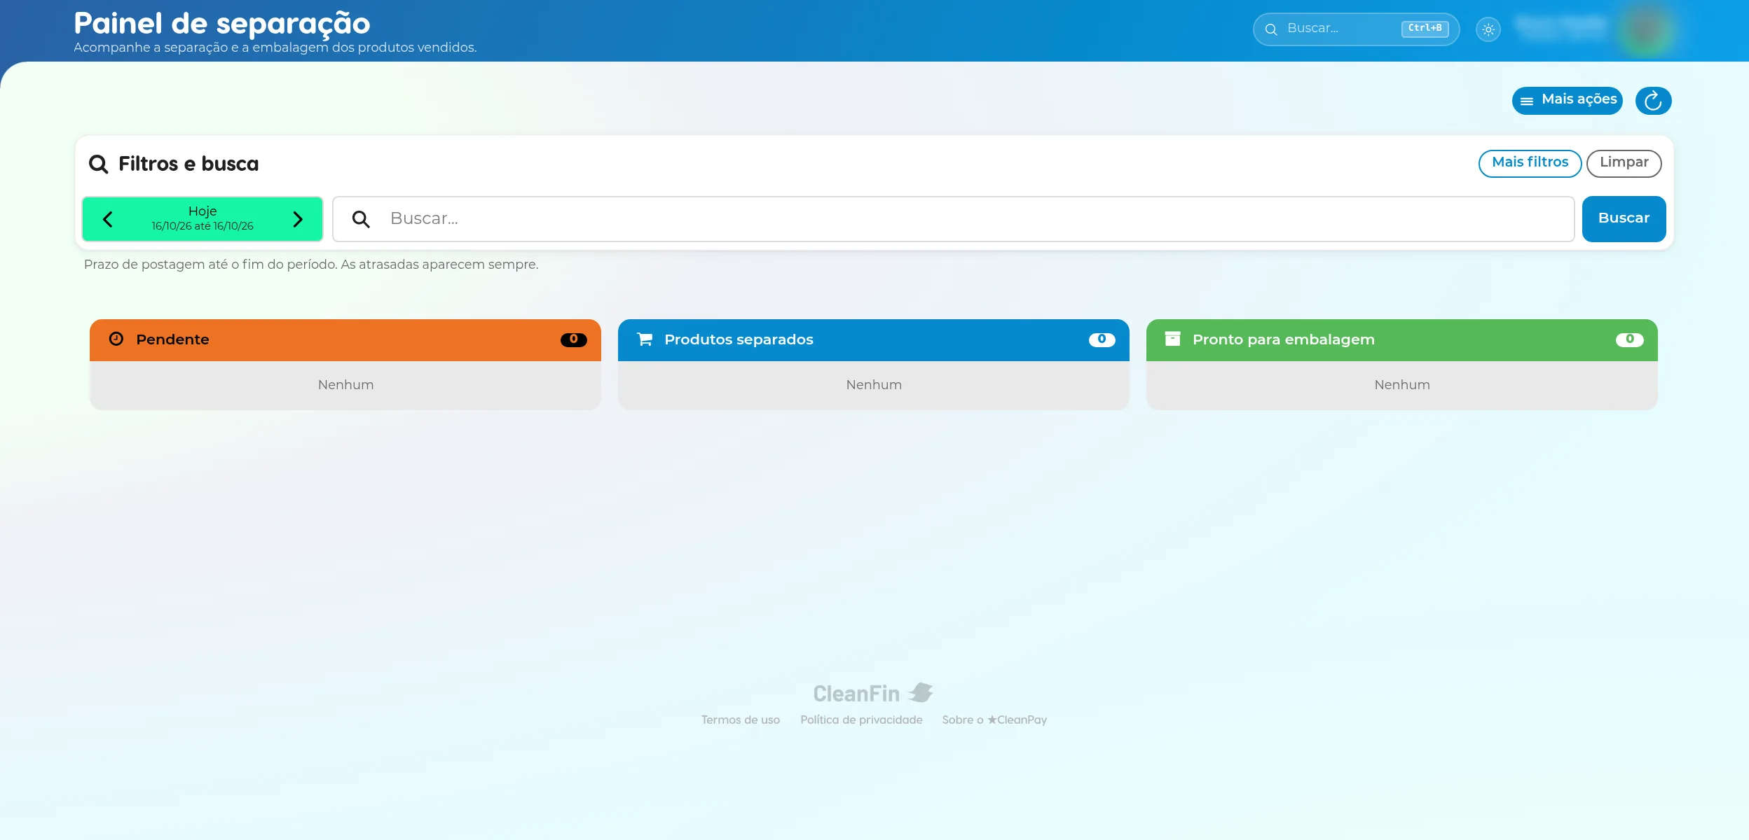Click the Produtos separados count badge
This screenshot has height=840, width=1749.
click(1102, 339)
